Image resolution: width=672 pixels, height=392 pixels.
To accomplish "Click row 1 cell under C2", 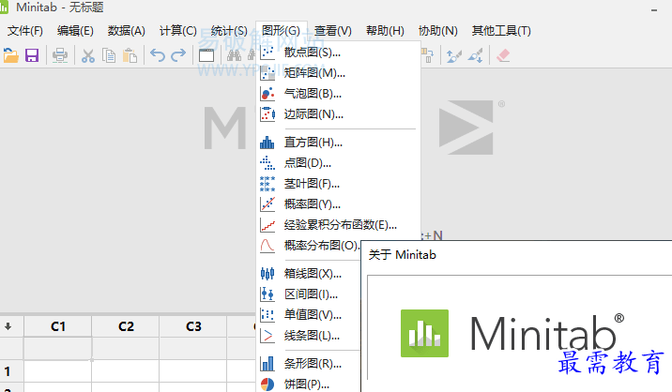I will [126, 370].
